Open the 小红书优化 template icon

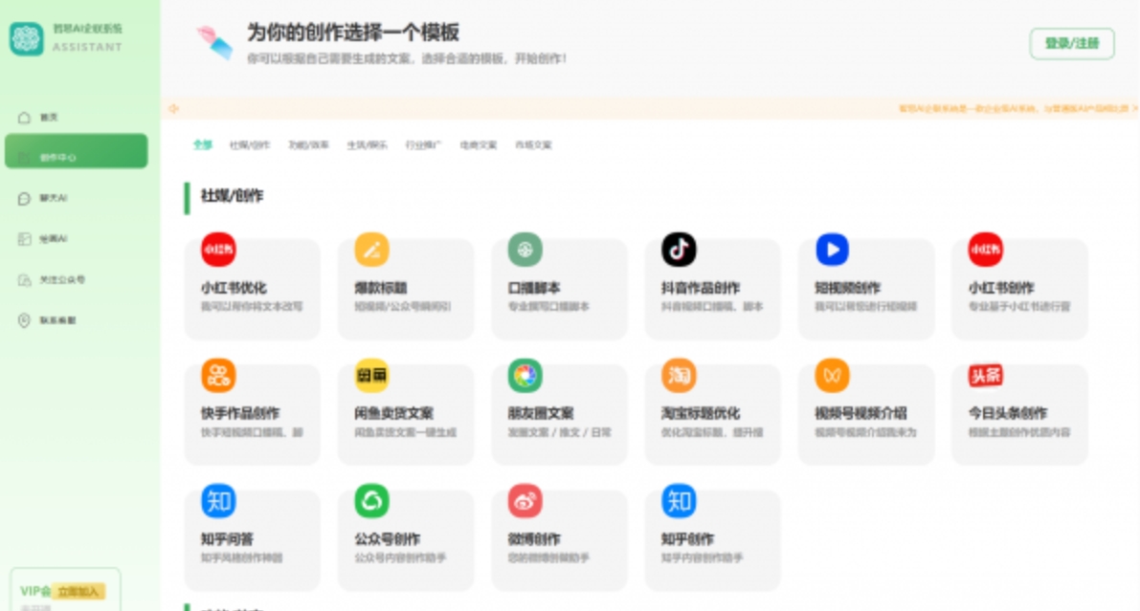[218, 250]
